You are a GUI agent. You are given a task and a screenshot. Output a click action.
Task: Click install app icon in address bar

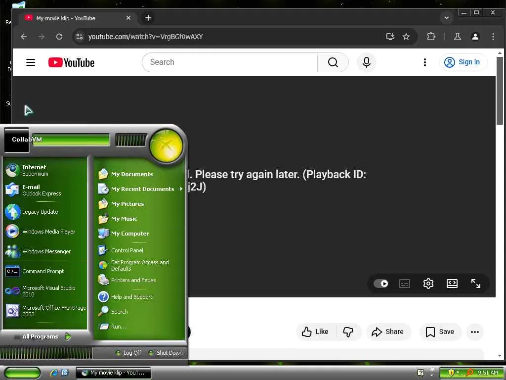[390, 37]
